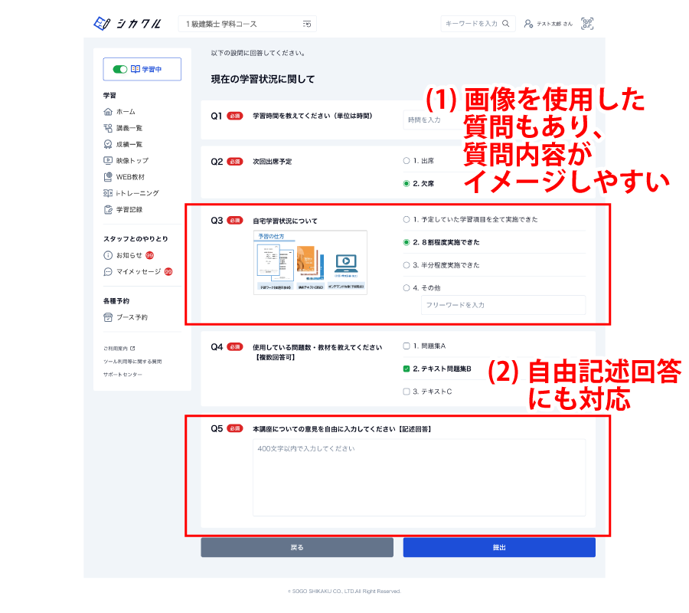
Task: Click the i-トレーニング icon
Action: pyautogui.click(x=108, y=193)
